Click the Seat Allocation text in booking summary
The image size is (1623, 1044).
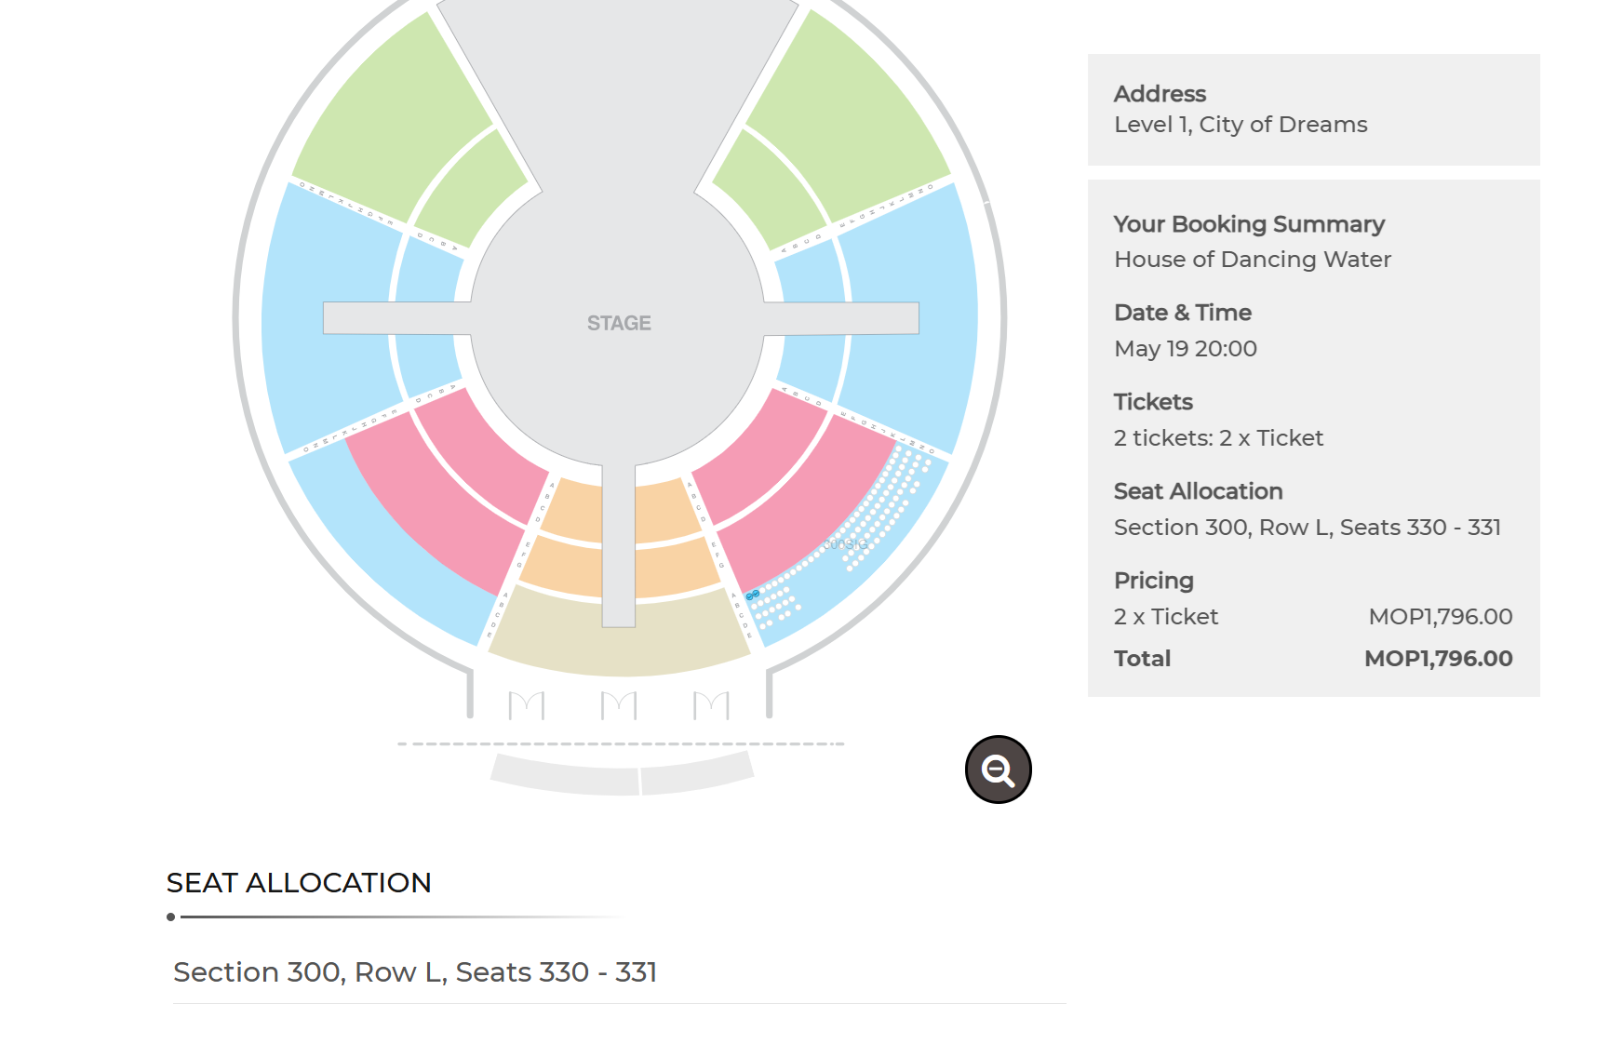(x=1198, y=490)
